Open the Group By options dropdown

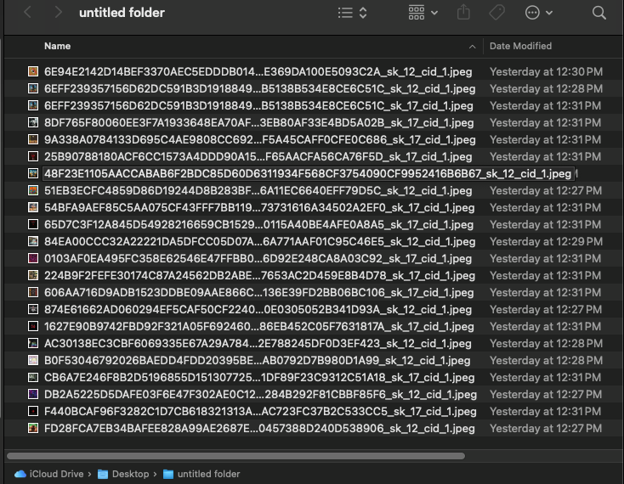point(423,13)
